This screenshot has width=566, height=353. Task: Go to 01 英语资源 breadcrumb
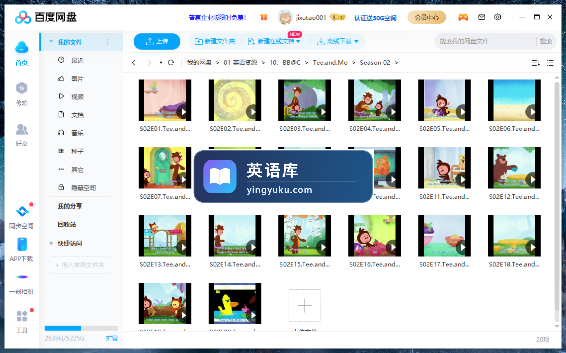coord(240,63)
